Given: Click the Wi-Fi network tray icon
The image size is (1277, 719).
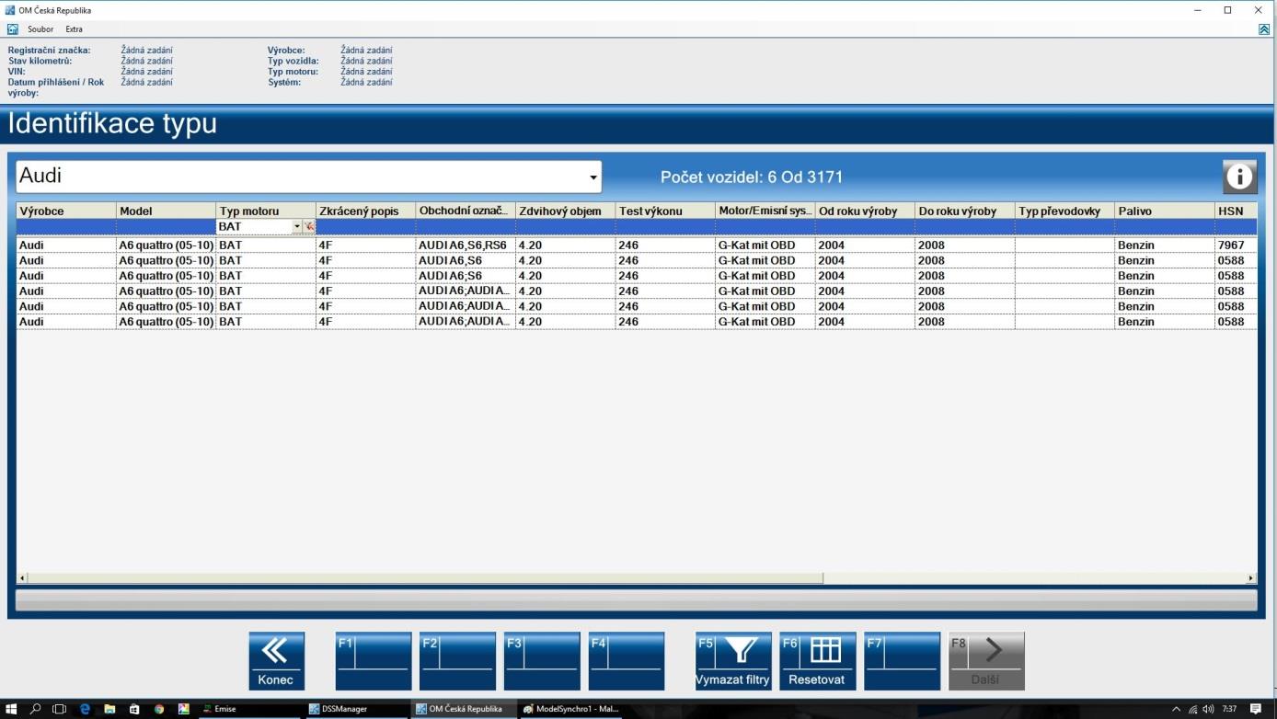Looking at the screenshot, I should (x=1193, y=709).
